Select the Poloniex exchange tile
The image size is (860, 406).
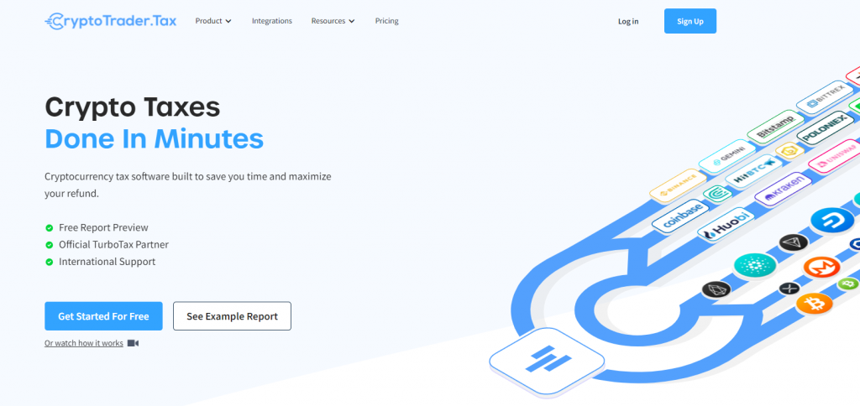pyautogui.click(x=825, y=128)
